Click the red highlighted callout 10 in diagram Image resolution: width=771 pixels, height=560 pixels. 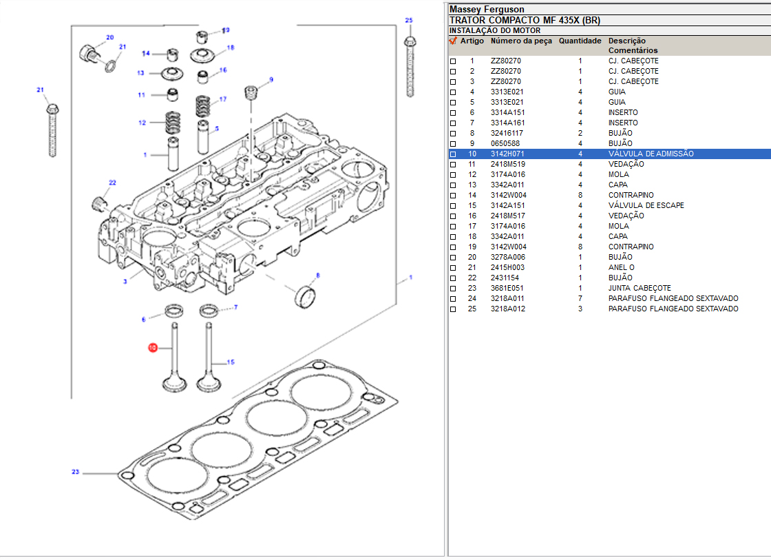coord(153,348)
